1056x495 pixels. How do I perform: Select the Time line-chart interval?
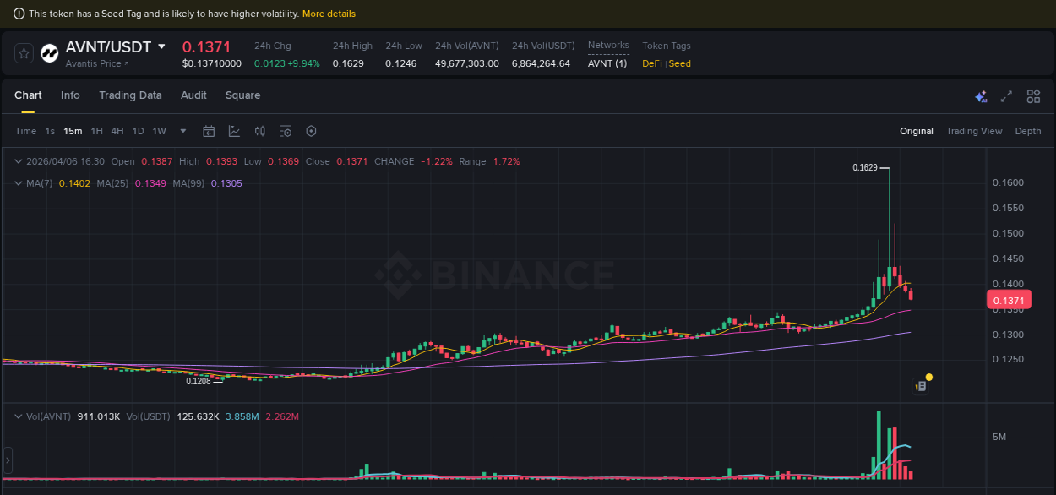25,131
